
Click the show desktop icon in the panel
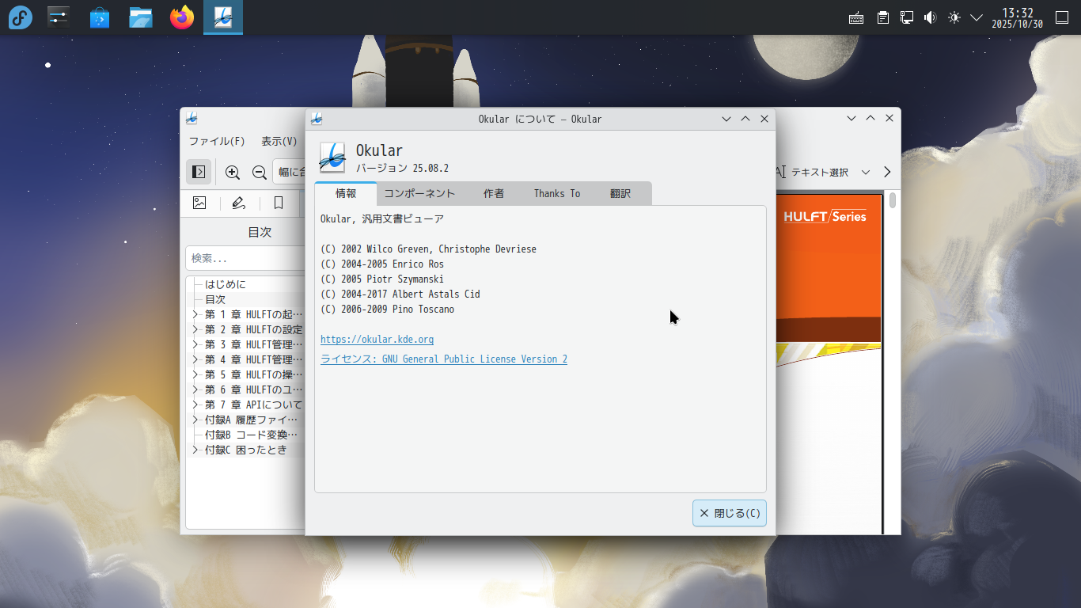[1062, 17]
